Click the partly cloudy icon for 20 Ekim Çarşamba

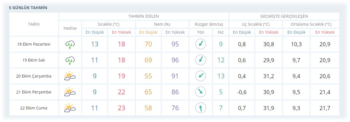pyautogui.click(x=70, y=76)
